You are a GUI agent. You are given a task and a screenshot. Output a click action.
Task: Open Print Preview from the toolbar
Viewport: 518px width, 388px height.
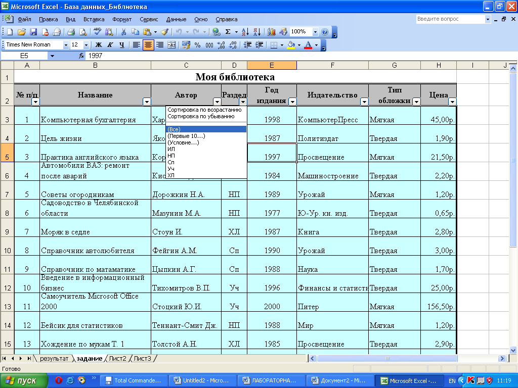[x=83, y=32]
